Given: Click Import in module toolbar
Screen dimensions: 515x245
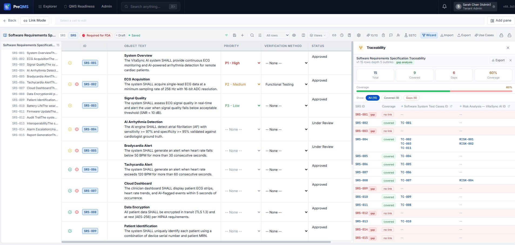Looking at the screenshot, I should [447, 35].
